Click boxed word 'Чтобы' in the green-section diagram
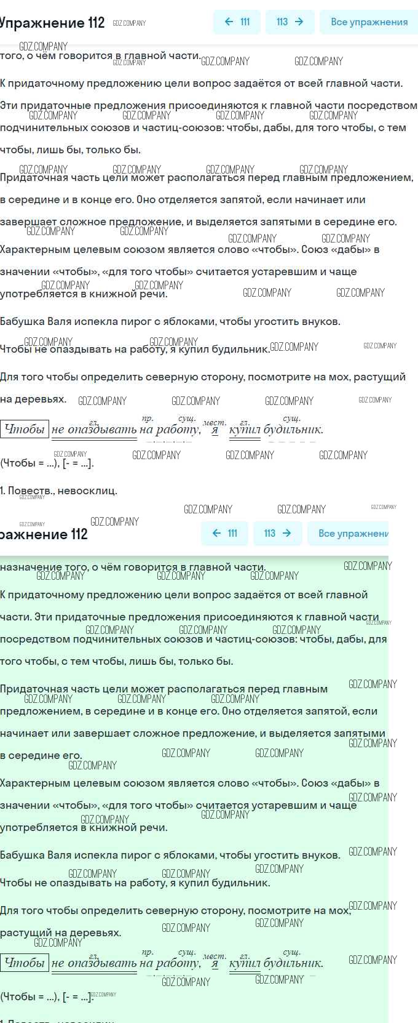Viewport: 418px width, 1023px height. click(x=25, y=963)
